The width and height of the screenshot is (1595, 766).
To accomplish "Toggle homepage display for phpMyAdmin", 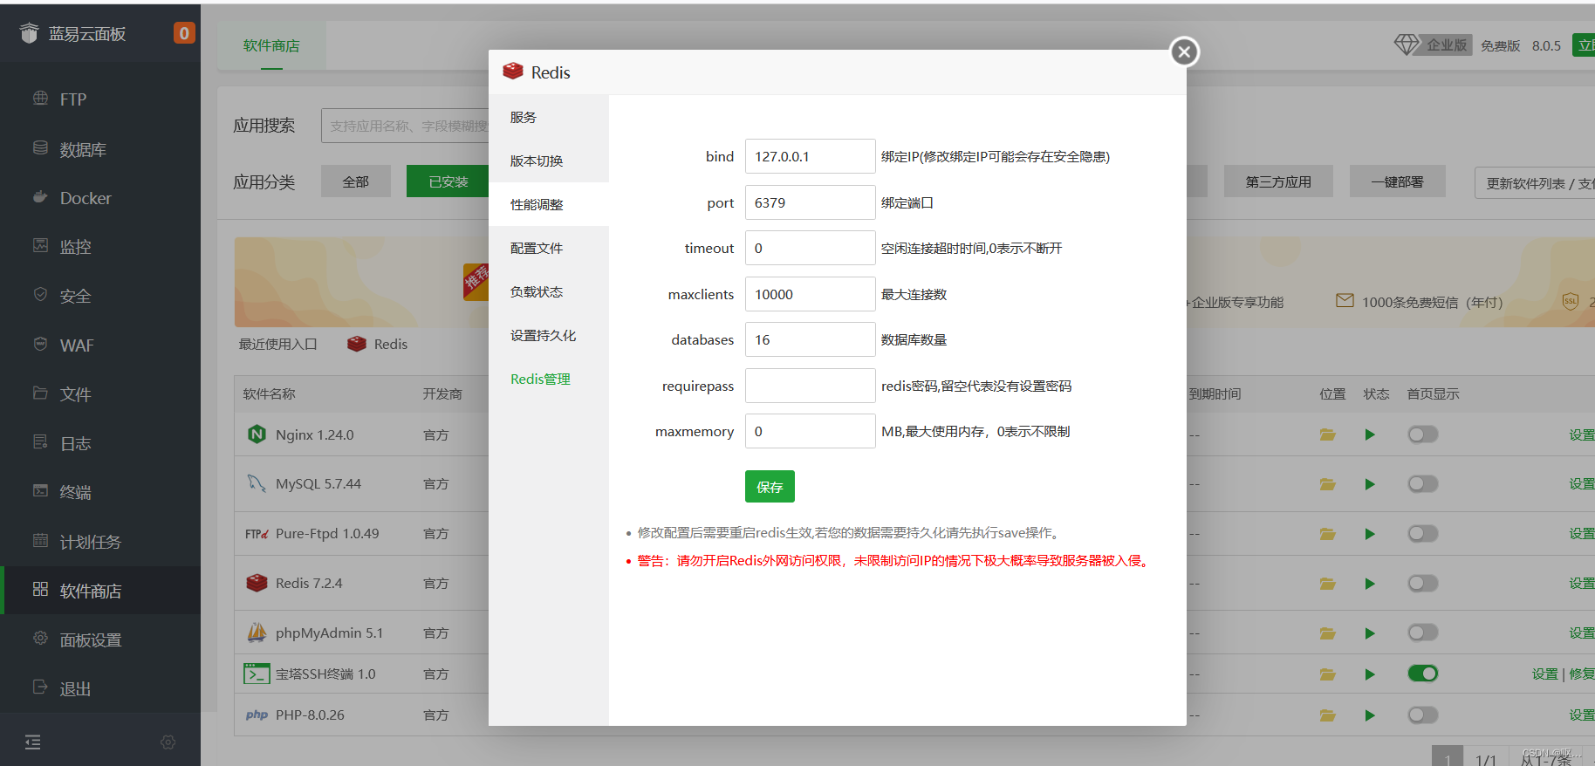I will [x=1422, y=633].
